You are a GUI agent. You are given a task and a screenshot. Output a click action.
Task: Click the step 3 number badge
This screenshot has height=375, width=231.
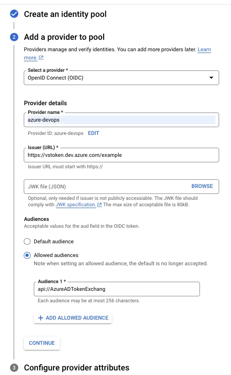[14, 368]
